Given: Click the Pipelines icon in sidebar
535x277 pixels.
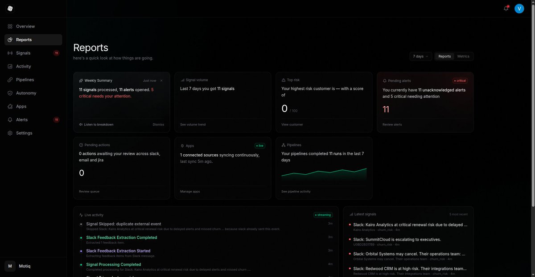Looking at the screenshot, I should click(x=10, y=80).
